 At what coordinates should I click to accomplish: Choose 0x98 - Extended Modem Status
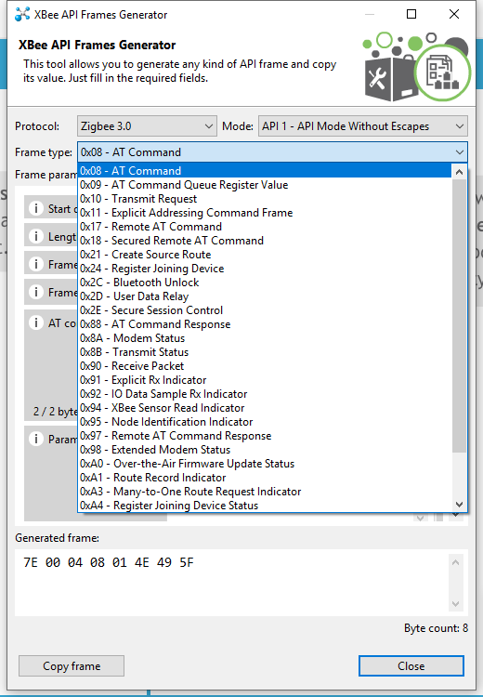click(x=265, y=450)
